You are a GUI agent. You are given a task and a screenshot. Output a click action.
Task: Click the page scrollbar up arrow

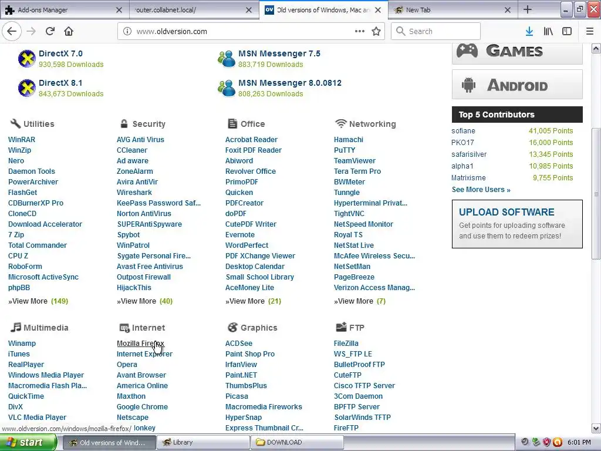[x=596, y=48]
